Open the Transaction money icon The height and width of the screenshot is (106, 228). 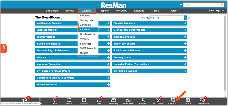[173, 100]
